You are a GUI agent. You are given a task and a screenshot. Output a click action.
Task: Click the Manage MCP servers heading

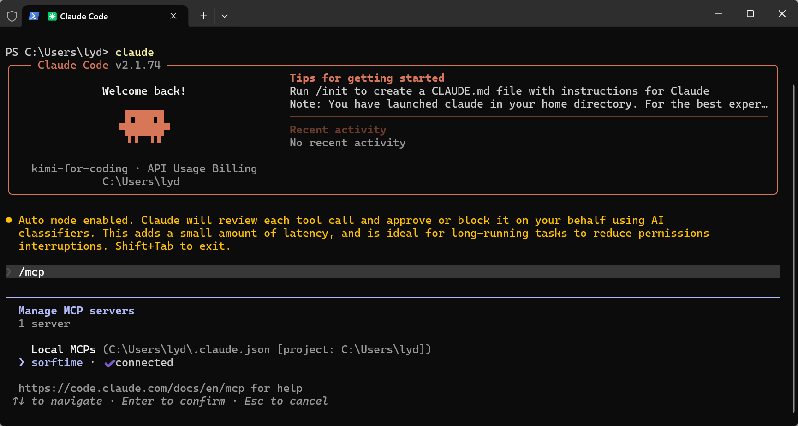pos(76,311)
